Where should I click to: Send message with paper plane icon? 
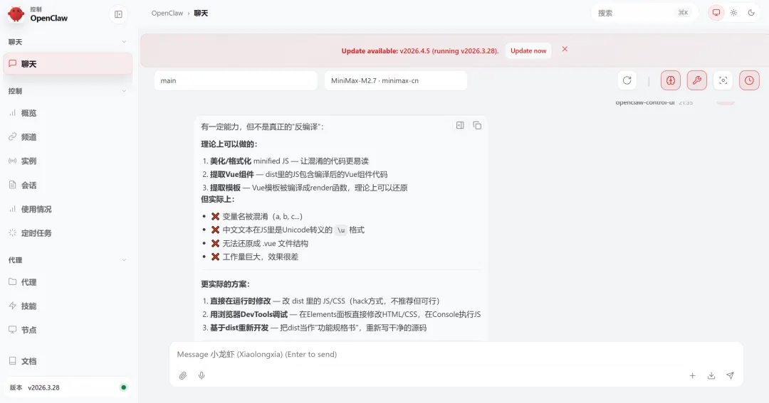tap(730, 375)
